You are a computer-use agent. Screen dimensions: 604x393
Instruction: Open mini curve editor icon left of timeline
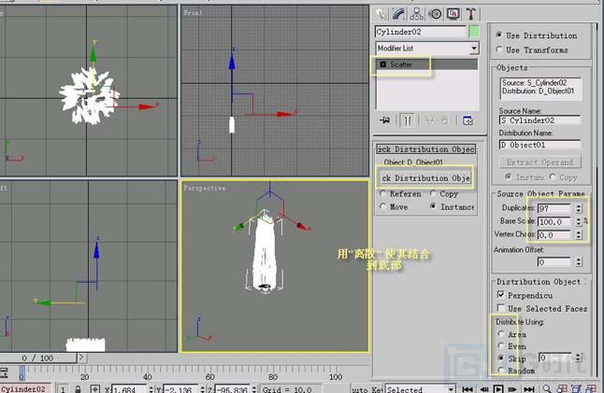[4, 372]
